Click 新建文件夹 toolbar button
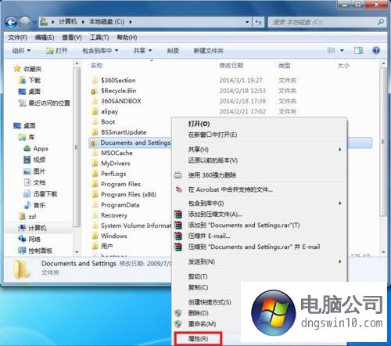The height and width of the screenshot is (346, 391). (x=208, y=50)
